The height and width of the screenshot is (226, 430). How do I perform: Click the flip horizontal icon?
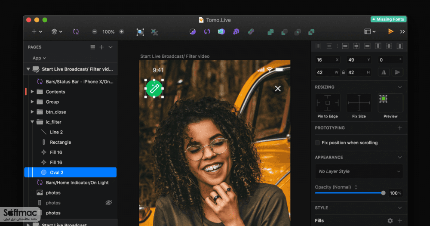tap(384, 72)
